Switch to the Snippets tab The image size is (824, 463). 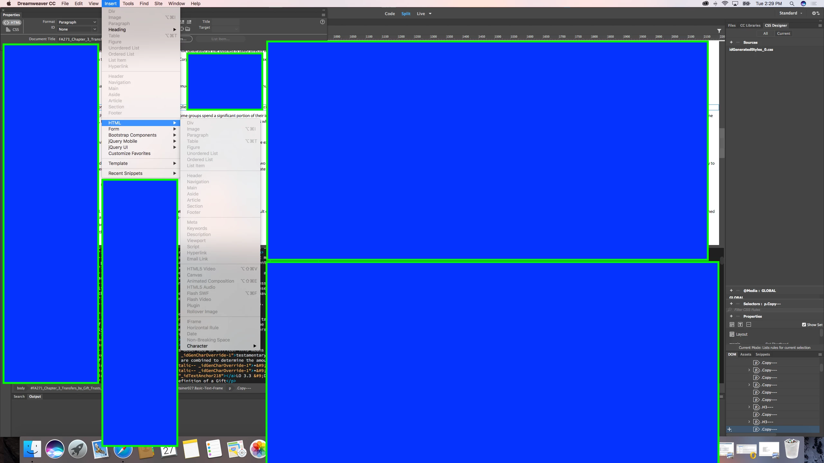tap(763, 354)
